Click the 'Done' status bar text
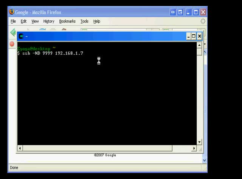Viewport: 242px width, 179px height. pyautogui.click(x=14, y=168)
